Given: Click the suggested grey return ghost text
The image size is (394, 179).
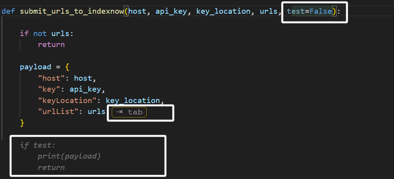Looking at the screenshot, I should 51,168.
